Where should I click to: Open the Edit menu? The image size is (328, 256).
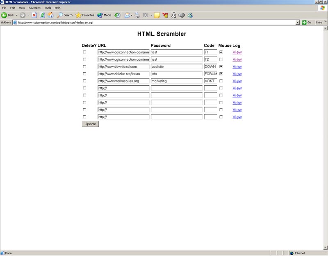pyautogui.click(x=13, y=8)
